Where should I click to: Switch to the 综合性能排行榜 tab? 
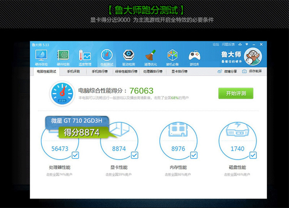point(126,71)
